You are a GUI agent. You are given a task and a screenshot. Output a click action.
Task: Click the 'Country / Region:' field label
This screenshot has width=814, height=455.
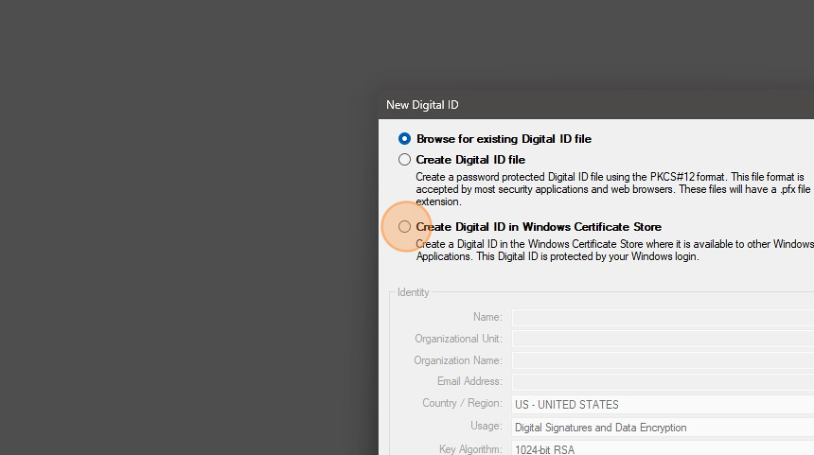(x=462, y=404)
